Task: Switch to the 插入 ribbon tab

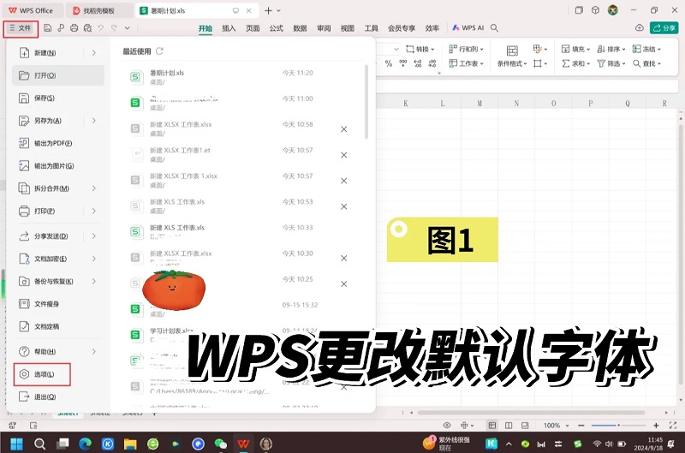Action: (x=229, y=28)
